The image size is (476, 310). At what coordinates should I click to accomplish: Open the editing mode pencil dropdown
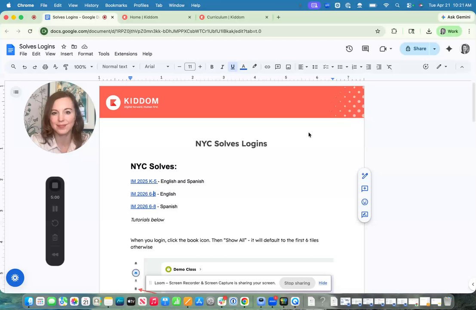tap(442, 67)
